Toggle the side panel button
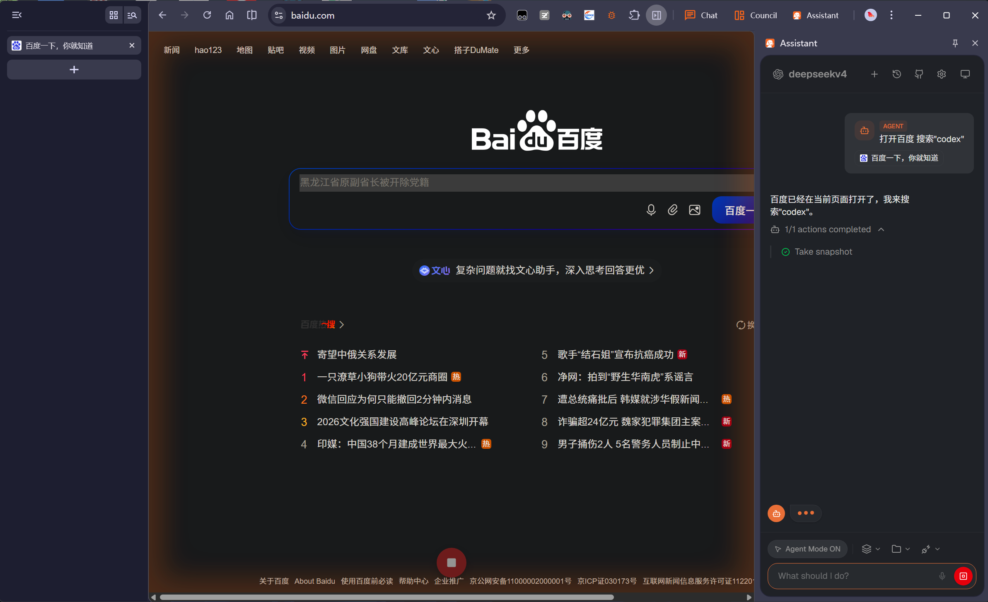Image resolution: width=988 pixels, height=602 pixels. click(x=657, y=15)
